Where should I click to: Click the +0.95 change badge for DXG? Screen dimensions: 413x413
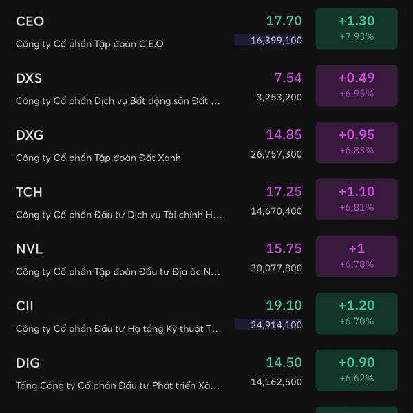[x=356, y=142]
